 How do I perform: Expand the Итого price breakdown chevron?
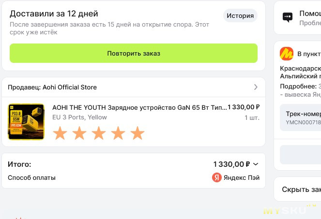(256, 164)
